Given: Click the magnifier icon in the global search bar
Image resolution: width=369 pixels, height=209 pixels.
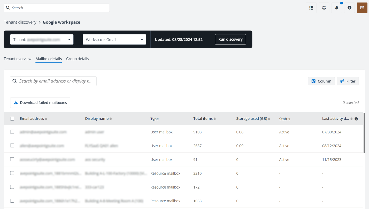Looking at the screenshot, I should pos(8,8).
